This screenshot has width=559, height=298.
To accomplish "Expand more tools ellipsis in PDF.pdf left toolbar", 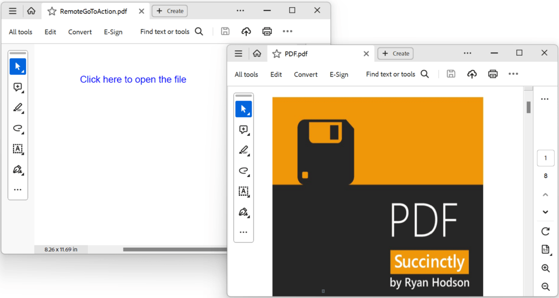I will point(243,233).
